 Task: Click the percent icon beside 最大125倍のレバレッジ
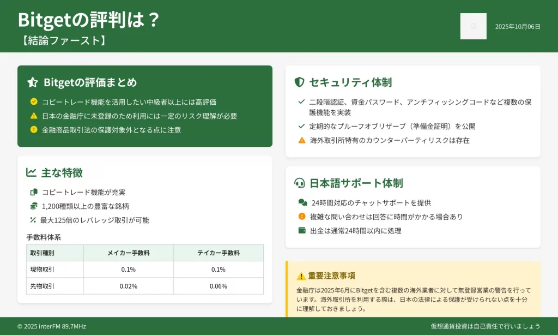point(33,220)
